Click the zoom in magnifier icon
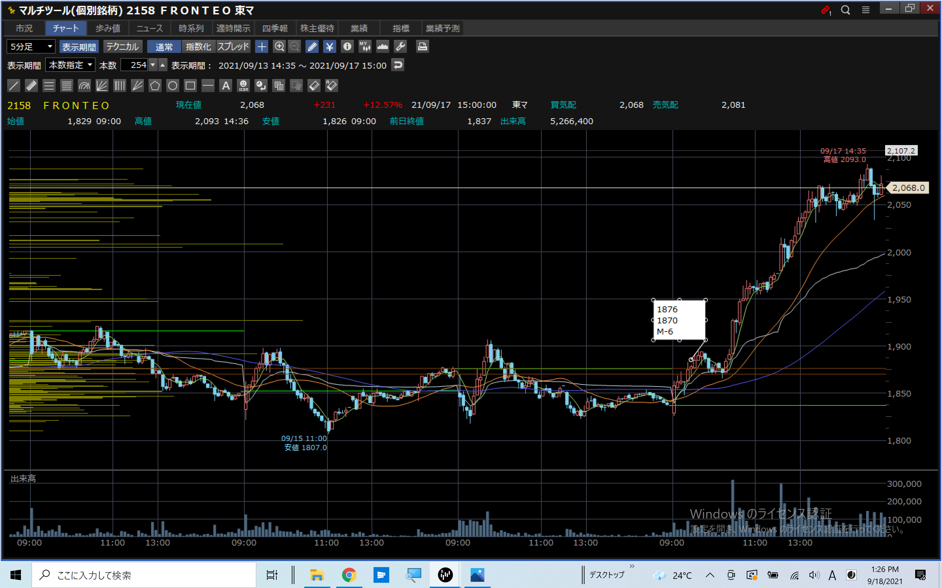Screen dimensions: 942x588 tap(279, 47)
